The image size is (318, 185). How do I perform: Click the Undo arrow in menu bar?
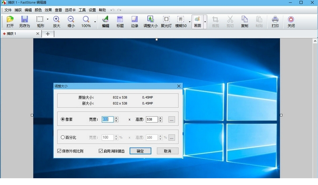pyautogui.click(x=112, y=10)
